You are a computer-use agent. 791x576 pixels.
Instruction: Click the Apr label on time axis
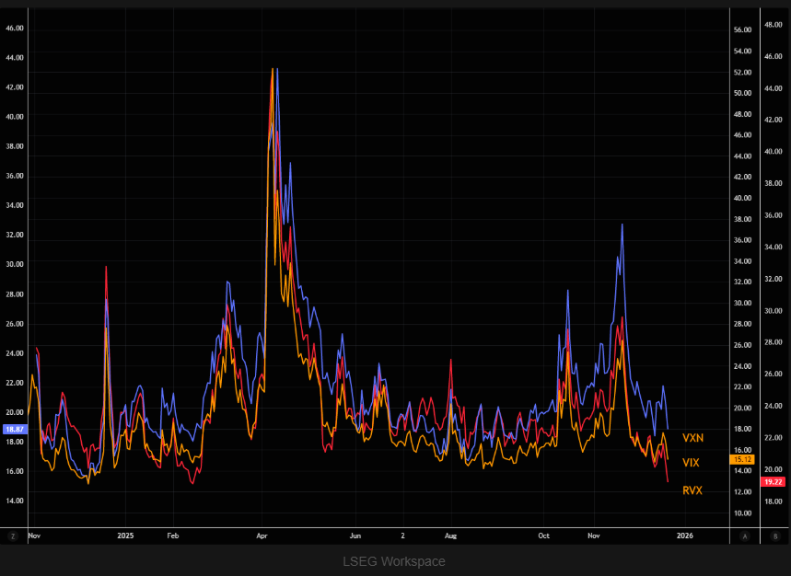[x=263, y=535]
